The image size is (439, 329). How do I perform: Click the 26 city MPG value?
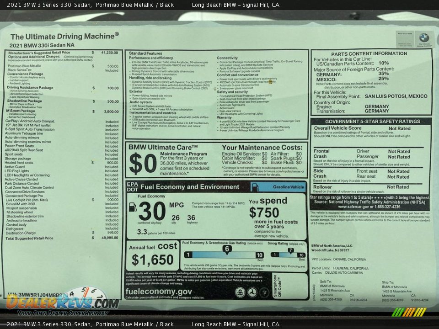tap(176, 218)
